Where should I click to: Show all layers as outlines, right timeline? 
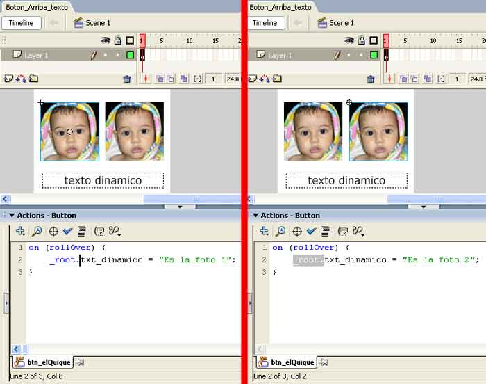374,40
